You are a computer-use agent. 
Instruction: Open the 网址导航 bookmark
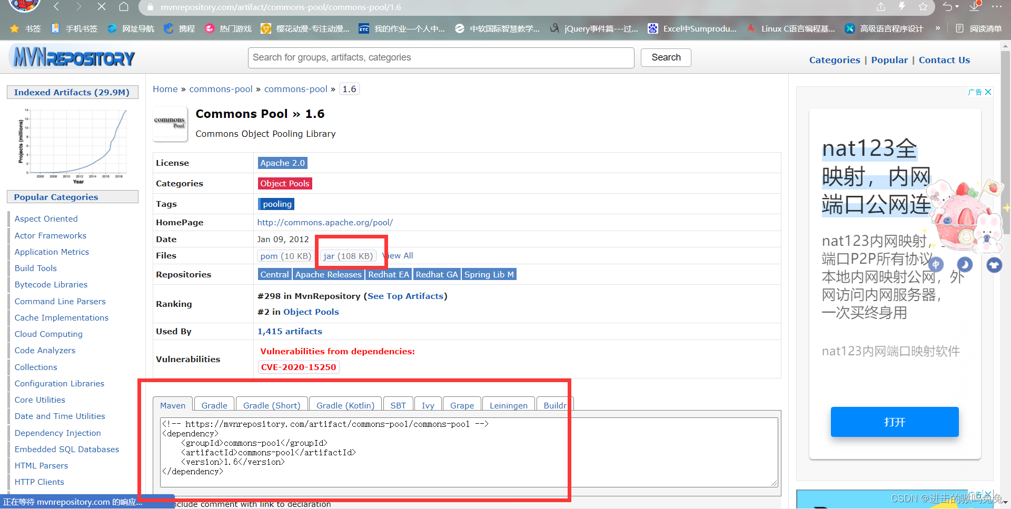[131, 28]
